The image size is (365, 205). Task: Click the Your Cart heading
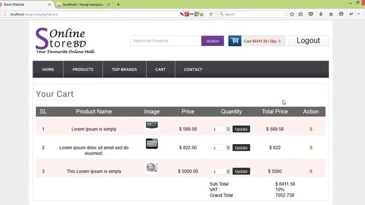pyautogui.click(x=55, y=94)
